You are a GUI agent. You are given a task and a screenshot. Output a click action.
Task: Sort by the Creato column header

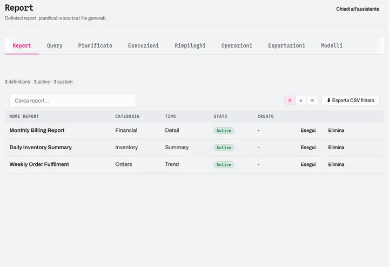tap(265, 116)
